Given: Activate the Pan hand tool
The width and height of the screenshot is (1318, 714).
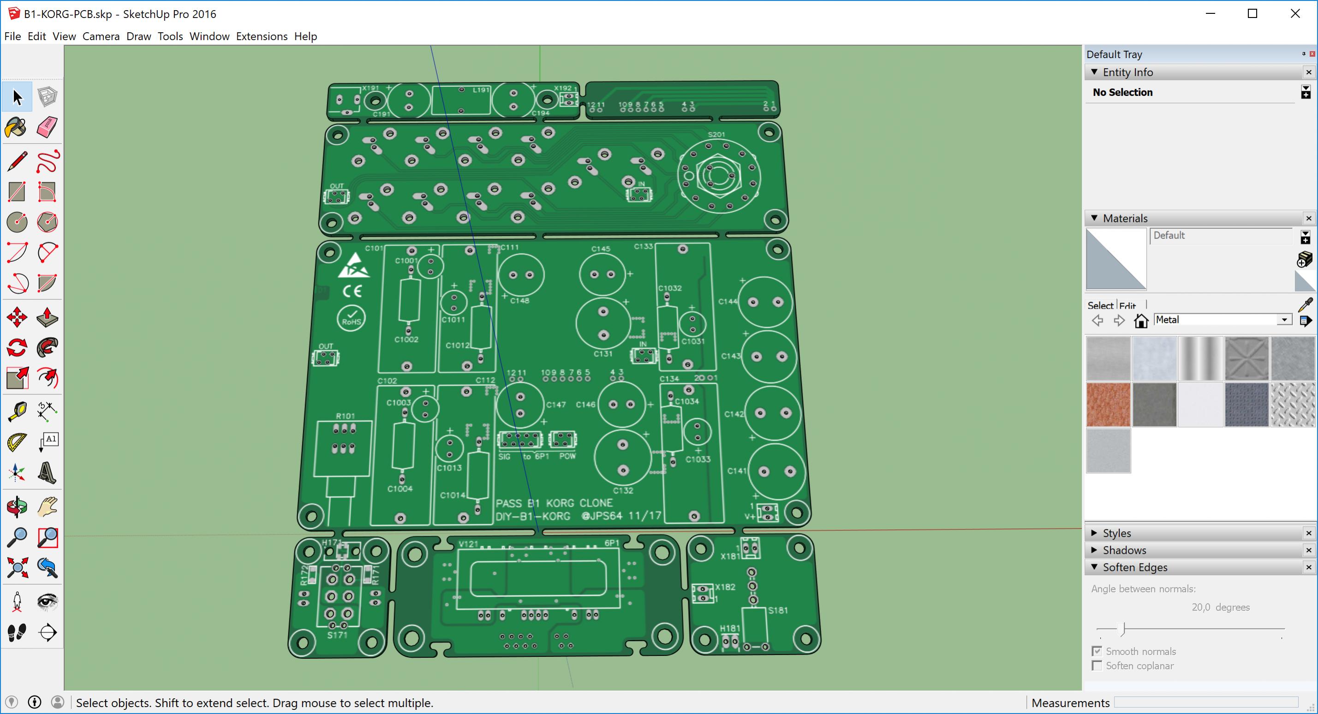Looking at the screenshot, I should (48, 507).
